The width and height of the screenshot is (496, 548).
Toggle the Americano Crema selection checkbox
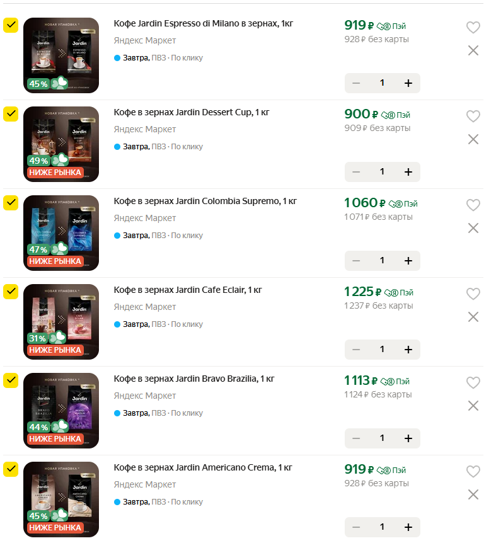[11, 469]
